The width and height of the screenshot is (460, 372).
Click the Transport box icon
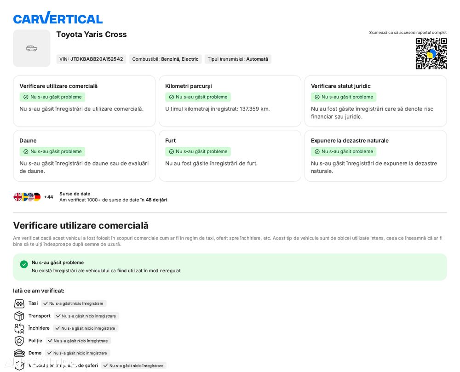[19, 316]
